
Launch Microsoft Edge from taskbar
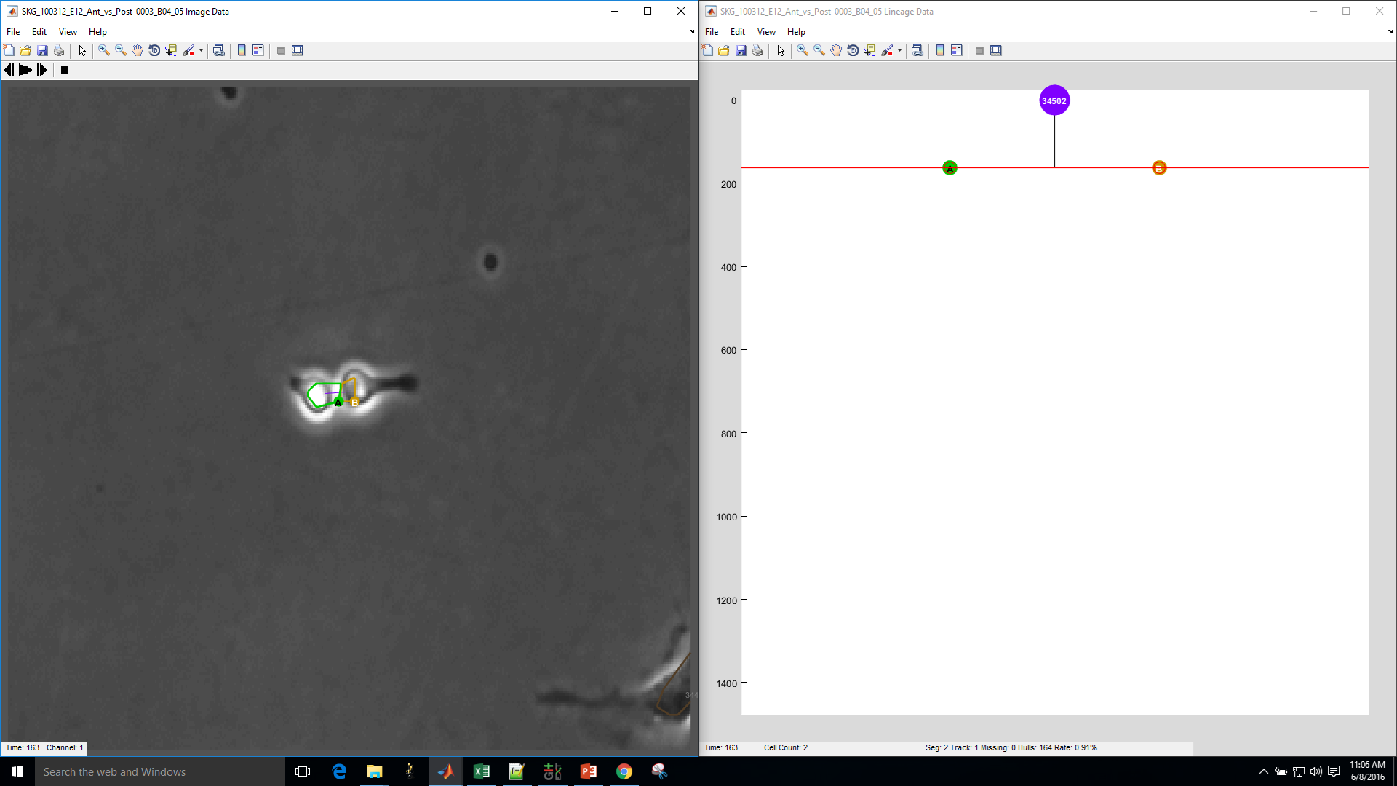coord(339,771)
